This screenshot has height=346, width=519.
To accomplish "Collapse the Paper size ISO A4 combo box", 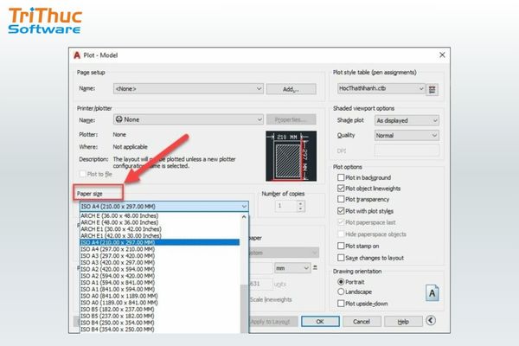I will [164, 206].
